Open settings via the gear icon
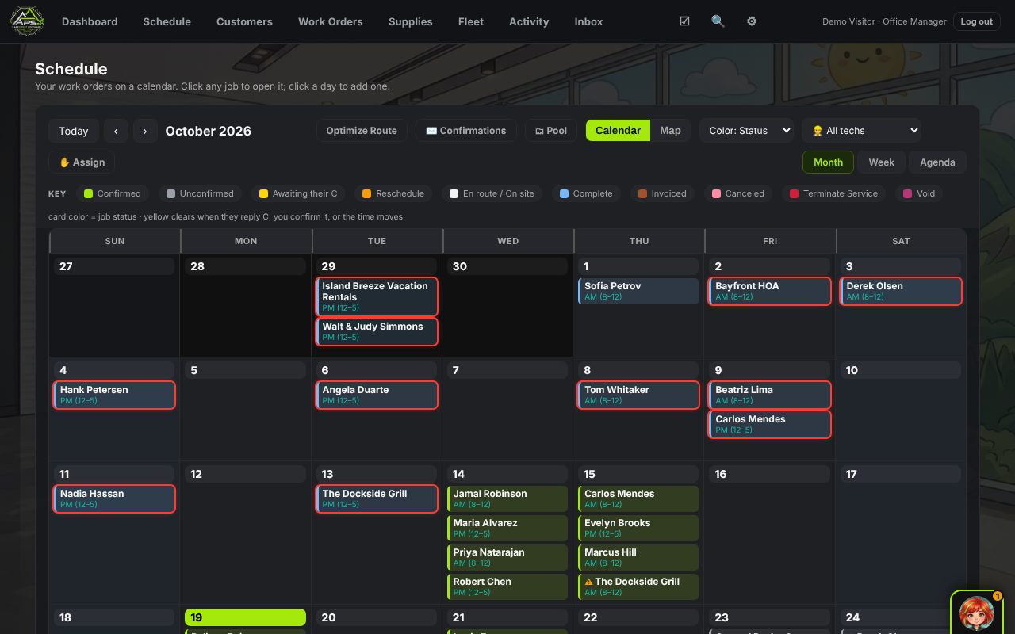This screenshot has height=634, width=1015. tap(751, 21)
